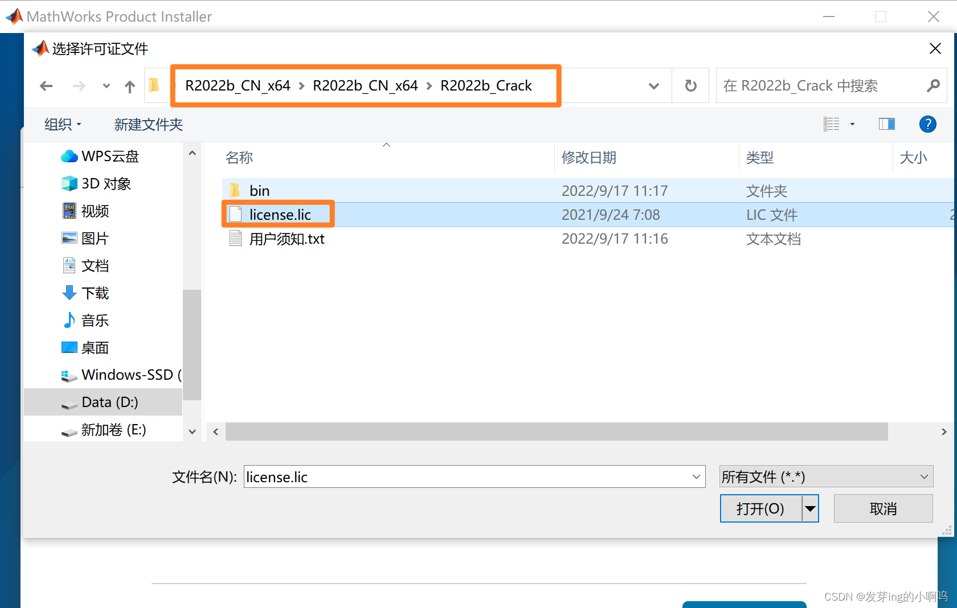Expand the file name dropdown arrow

coord(696,476)
